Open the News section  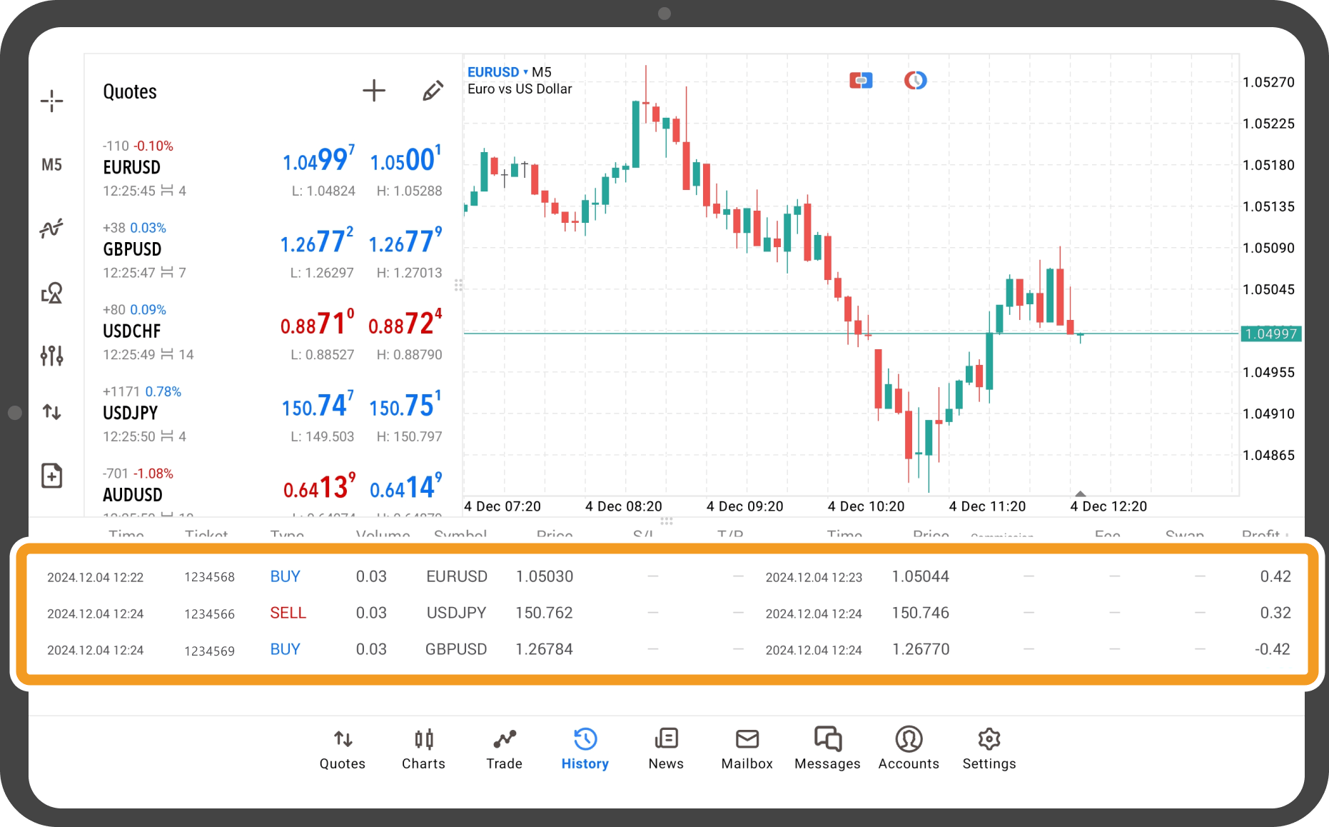tap(665, 748)
